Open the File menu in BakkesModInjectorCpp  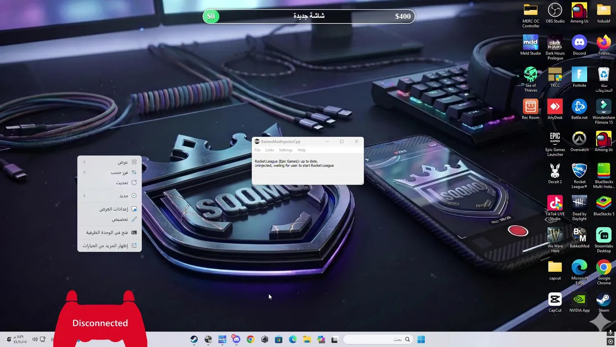pos(257,150)
